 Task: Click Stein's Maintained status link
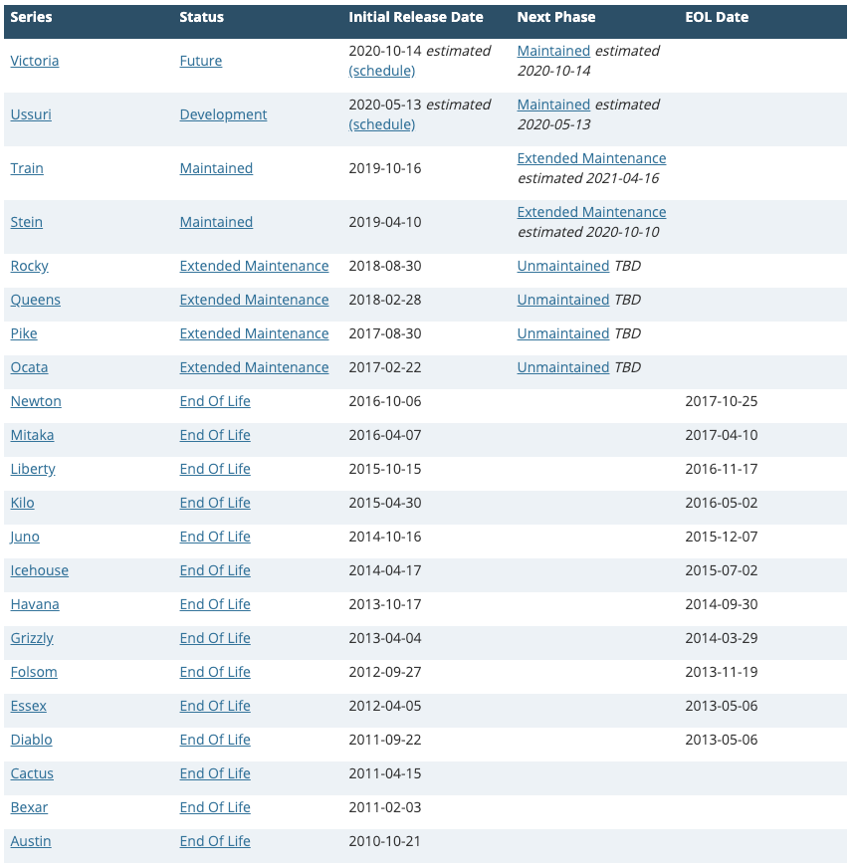[x=216, y=222]
